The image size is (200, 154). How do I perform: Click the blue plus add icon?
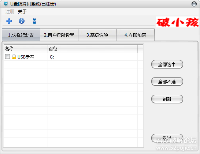(9, 21)
